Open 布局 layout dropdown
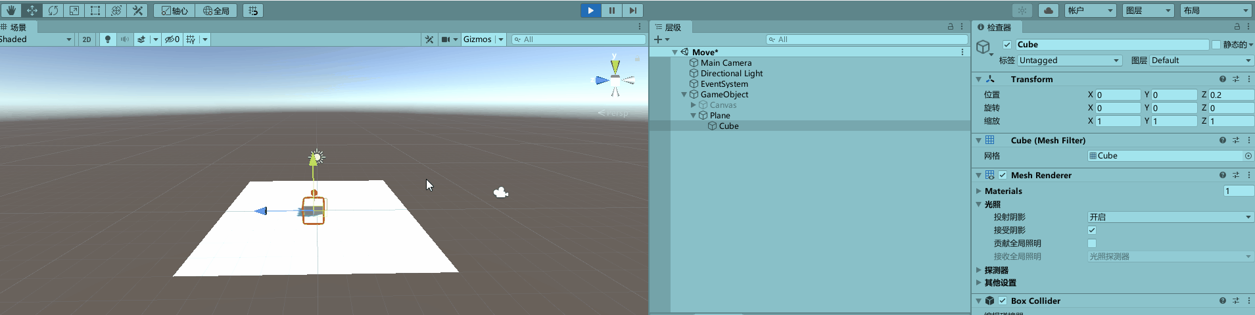The image size is (1255, 315). [x=1216, y=11]
